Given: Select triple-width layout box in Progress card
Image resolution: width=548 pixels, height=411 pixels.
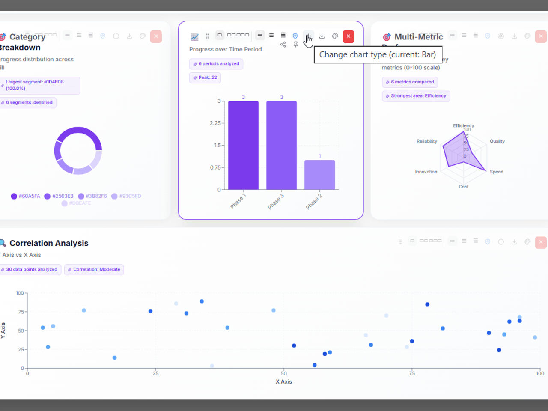Looking at the screenshot, I should (243, 35).
